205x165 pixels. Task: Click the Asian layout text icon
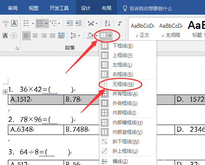[x=91, y=23]
